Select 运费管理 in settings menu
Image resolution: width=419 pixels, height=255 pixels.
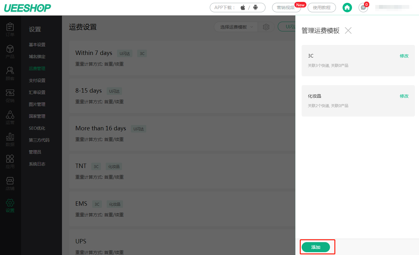click(37, 68)
